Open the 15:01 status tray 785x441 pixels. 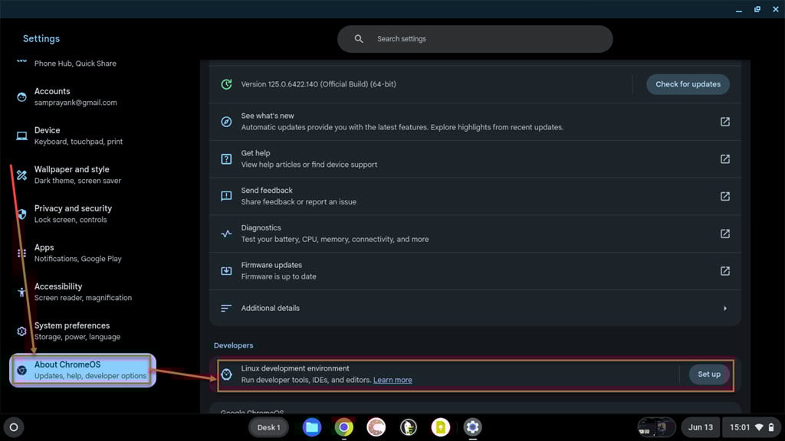(x=752, y=427)
